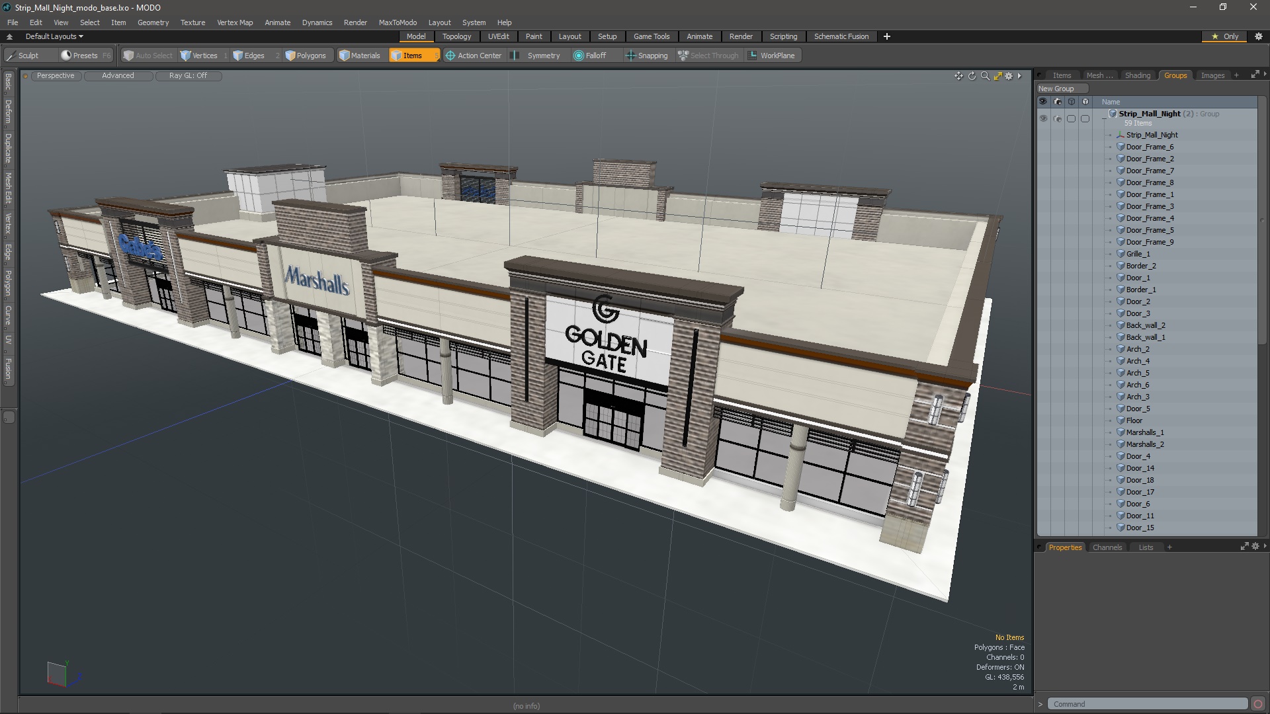The image size is (1270, 714).
Task: Switch to Vertices selection mode
Action: click(x=198, y=56)
